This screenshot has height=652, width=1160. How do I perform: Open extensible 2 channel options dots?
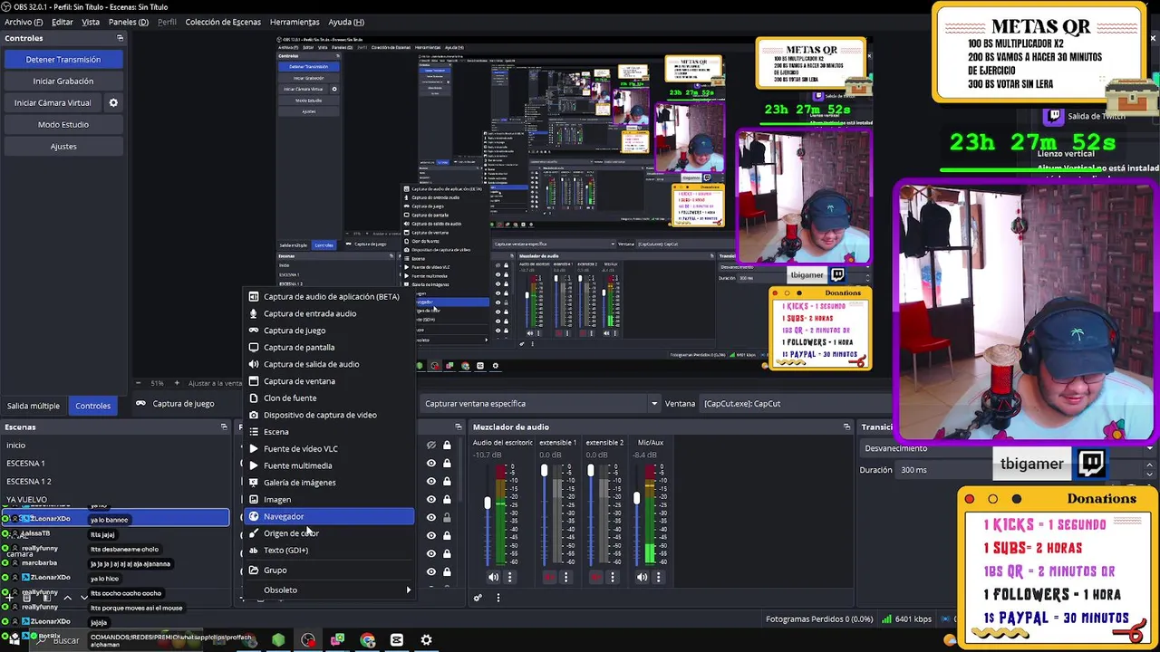(613, 577)
